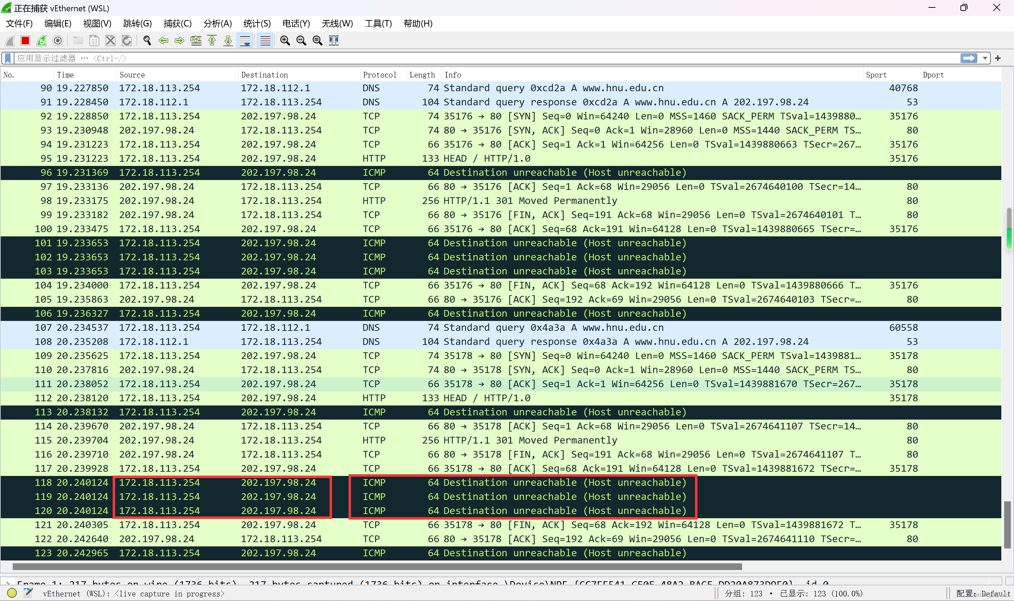Sort by the Dport column header
The height and width of the screenshot is (601, 1014).
point(960,75)
